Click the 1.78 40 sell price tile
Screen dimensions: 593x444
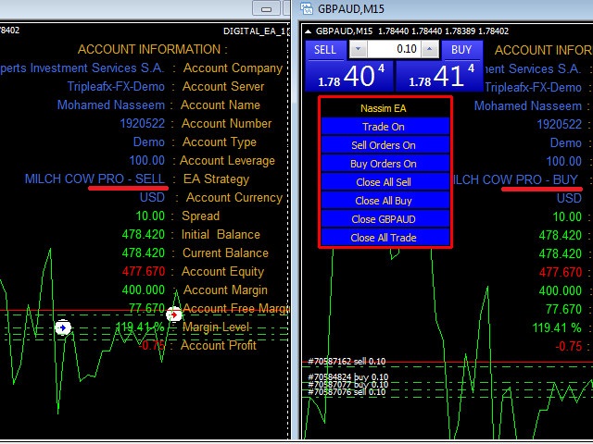(349, 76)
